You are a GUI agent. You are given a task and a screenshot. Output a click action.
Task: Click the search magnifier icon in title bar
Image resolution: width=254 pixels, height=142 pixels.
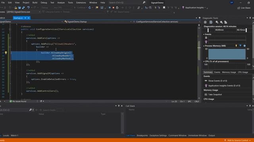[x=144, y=2]
